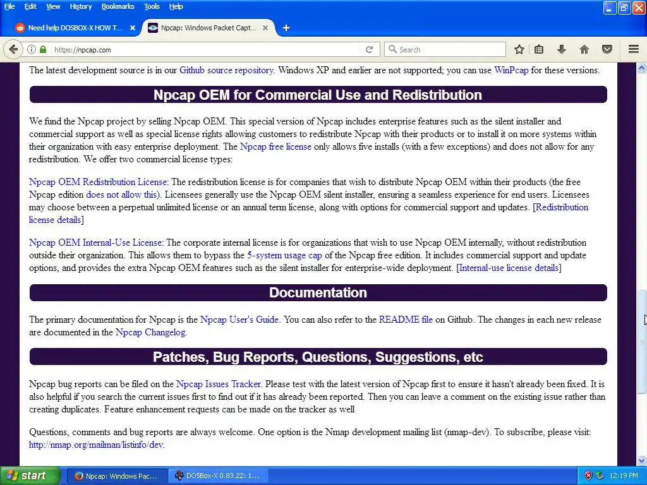Open the History menu
Image resolution: width=647 pixels, height=485 pixels.
coord(80,6)
